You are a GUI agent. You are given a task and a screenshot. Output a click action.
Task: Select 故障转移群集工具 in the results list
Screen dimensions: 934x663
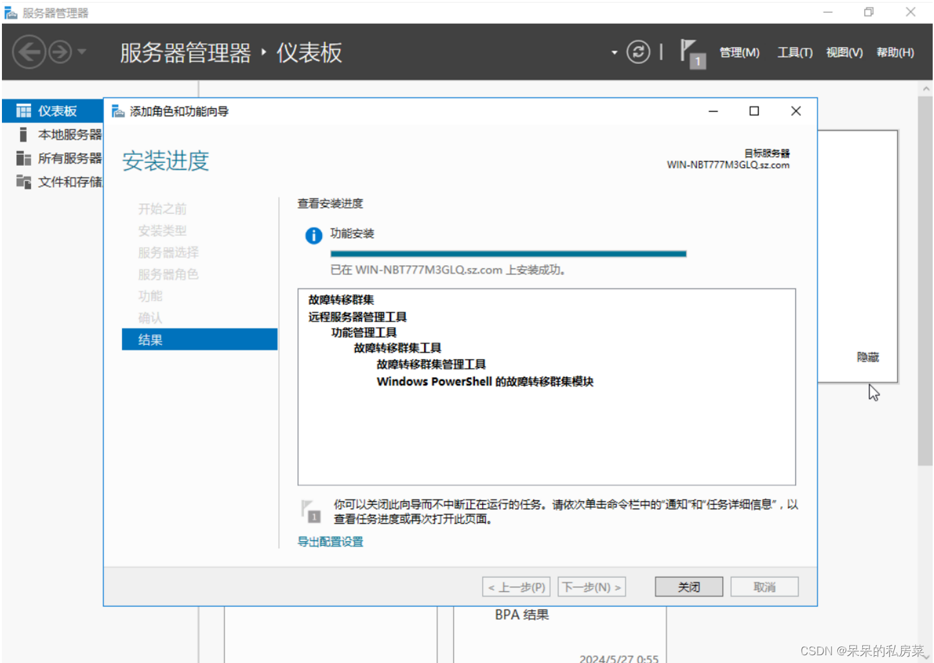click(x=398, y=348)
